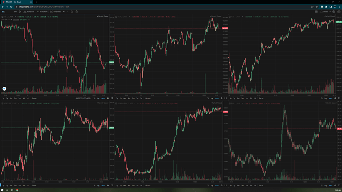Click fullscreen icon on the bottom-right chart
The image size is (342, 192).
tap(339, 186)
